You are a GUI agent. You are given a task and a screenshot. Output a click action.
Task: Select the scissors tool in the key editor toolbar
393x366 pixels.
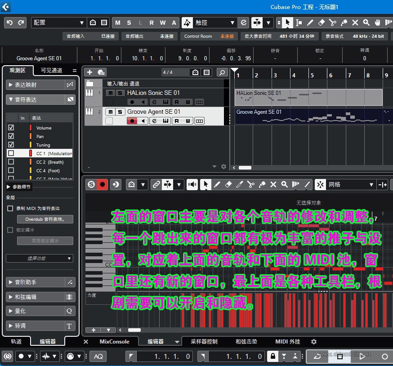point(250,184)
